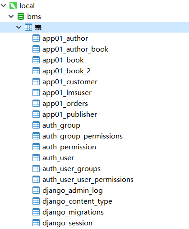Collapse the local connection node
The image size is (189, 229).
(x=3, y=6)
